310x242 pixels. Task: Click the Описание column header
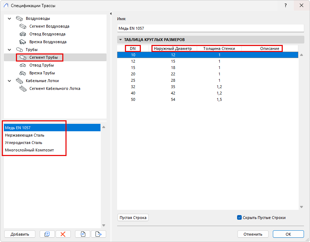(270, 48)
